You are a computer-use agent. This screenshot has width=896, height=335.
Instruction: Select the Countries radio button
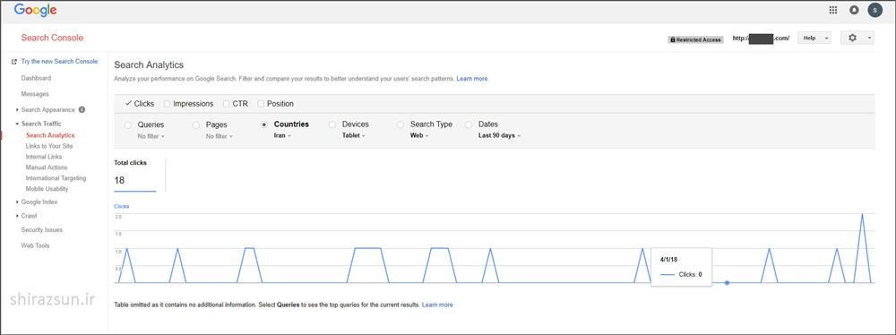[263, 125]
